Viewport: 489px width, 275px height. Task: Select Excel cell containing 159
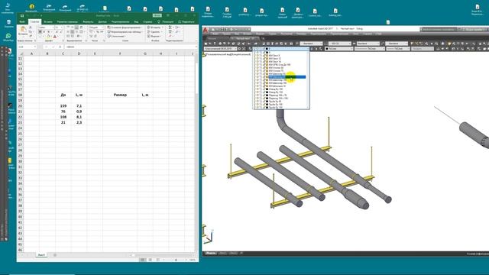63,106
